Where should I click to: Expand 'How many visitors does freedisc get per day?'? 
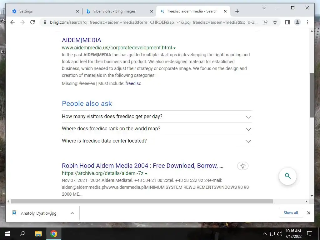click(157, 117)
